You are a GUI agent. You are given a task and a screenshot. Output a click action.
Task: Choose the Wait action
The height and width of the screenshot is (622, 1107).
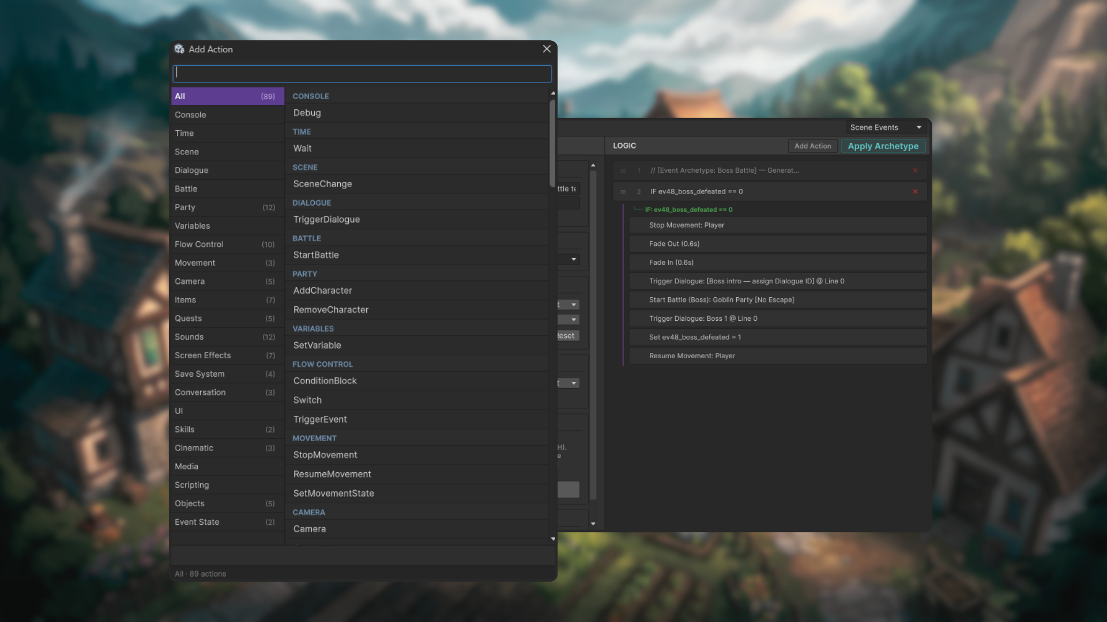tap(417, 149)
